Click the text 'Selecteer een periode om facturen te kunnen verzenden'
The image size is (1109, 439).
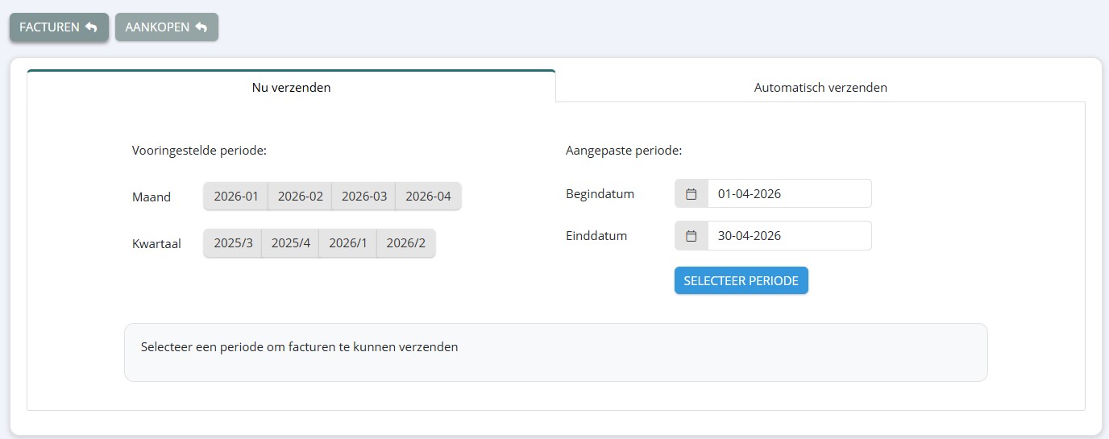coord(299,347)
